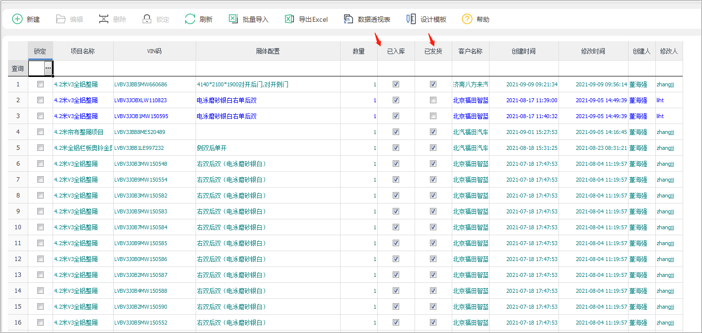Tick the 锁定 checkbox in row 10
The width and height of the screenshot is (702, 333).
[x=40, y=227]
